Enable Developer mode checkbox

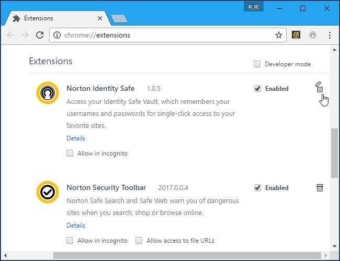pyautogui.click(x=257, y=64)
